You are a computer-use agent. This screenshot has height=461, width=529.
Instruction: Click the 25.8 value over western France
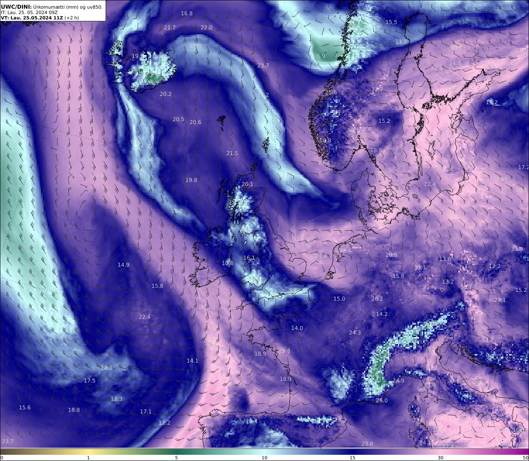(284, 351)
